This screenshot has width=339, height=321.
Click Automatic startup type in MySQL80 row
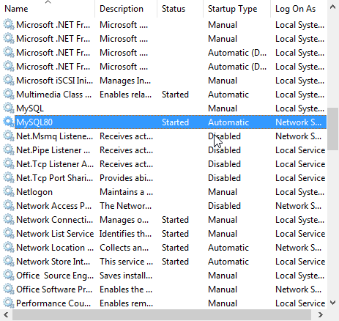click(228, 122)
